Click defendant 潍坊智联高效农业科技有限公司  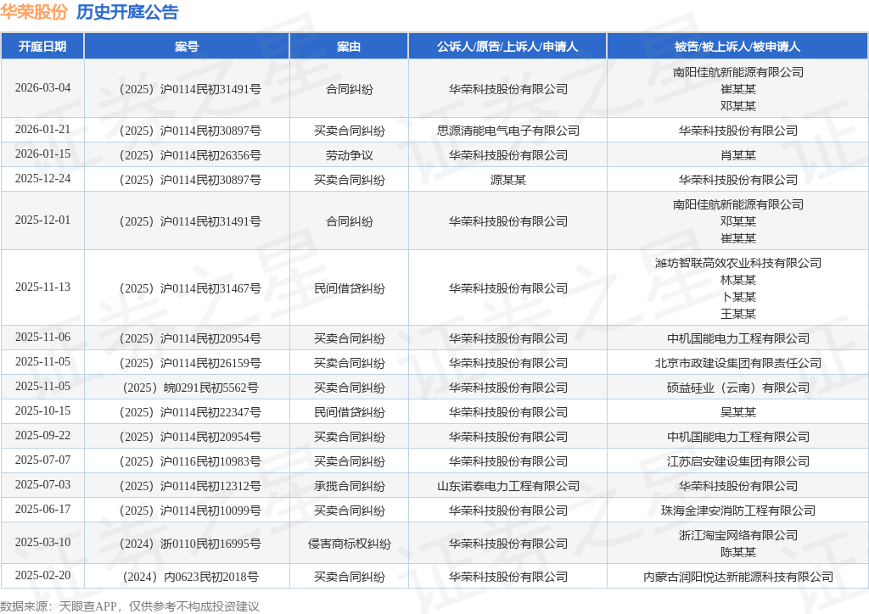coord(738,263)
